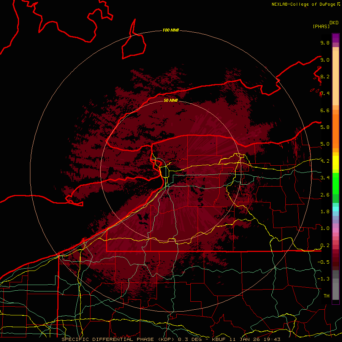Pick the peach band on the color bar

pos(336,78)
